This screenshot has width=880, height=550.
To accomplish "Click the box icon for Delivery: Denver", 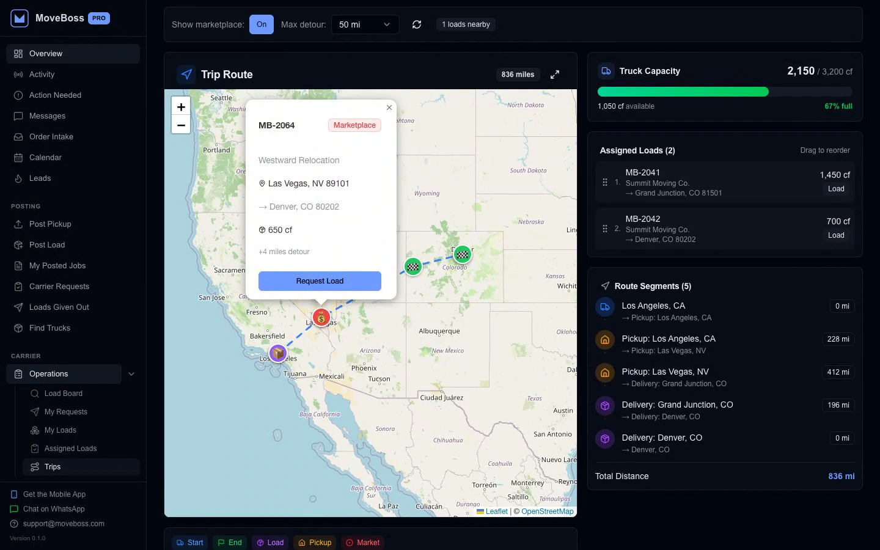I will (x=605, y=439).
